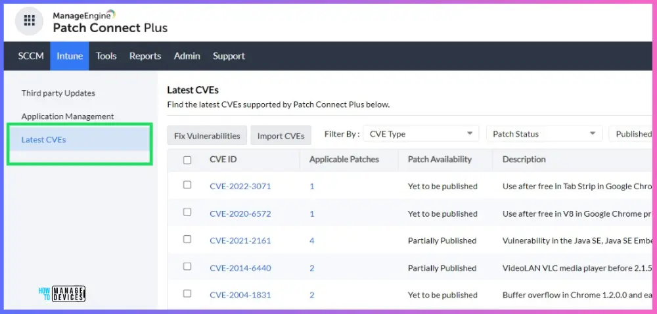Click applicable patches count for CVE-2004-1831
The image size is (657, 314).
tap(311, 295)
